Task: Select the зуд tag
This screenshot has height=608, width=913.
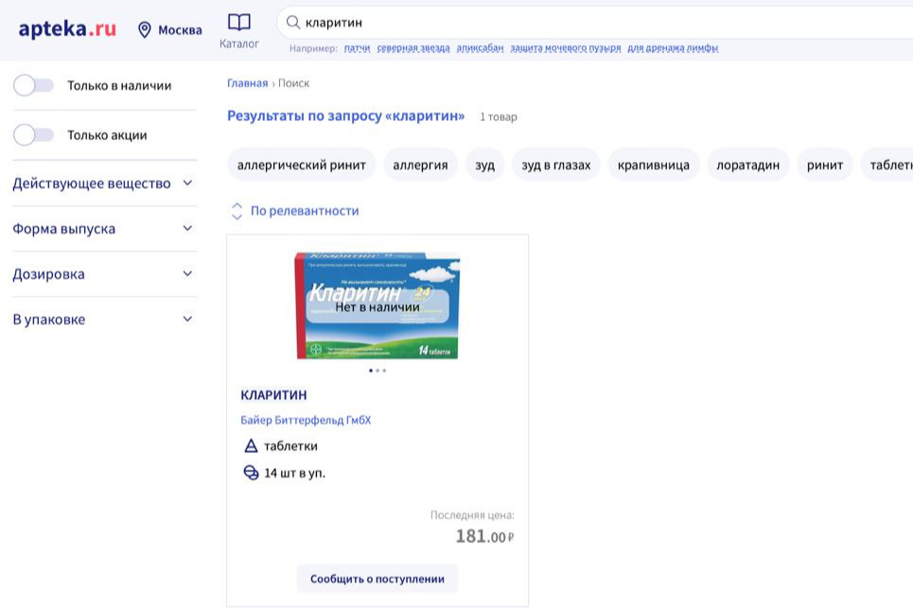Action: coord(485,165)
